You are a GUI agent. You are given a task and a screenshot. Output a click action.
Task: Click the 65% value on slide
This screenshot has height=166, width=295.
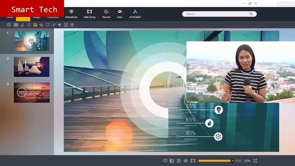pos(191,120)
